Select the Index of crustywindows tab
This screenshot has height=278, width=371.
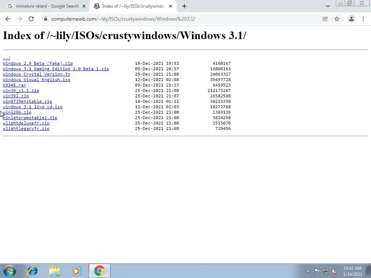point(133,7)
